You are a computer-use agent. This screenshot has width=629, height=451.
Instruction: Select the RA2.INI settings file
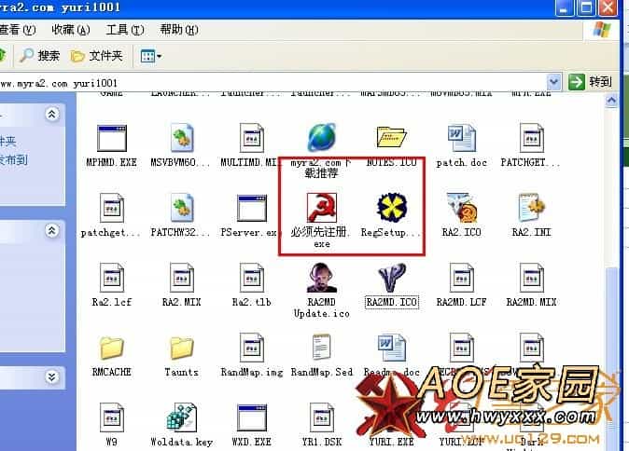click(x=531, y=208)
